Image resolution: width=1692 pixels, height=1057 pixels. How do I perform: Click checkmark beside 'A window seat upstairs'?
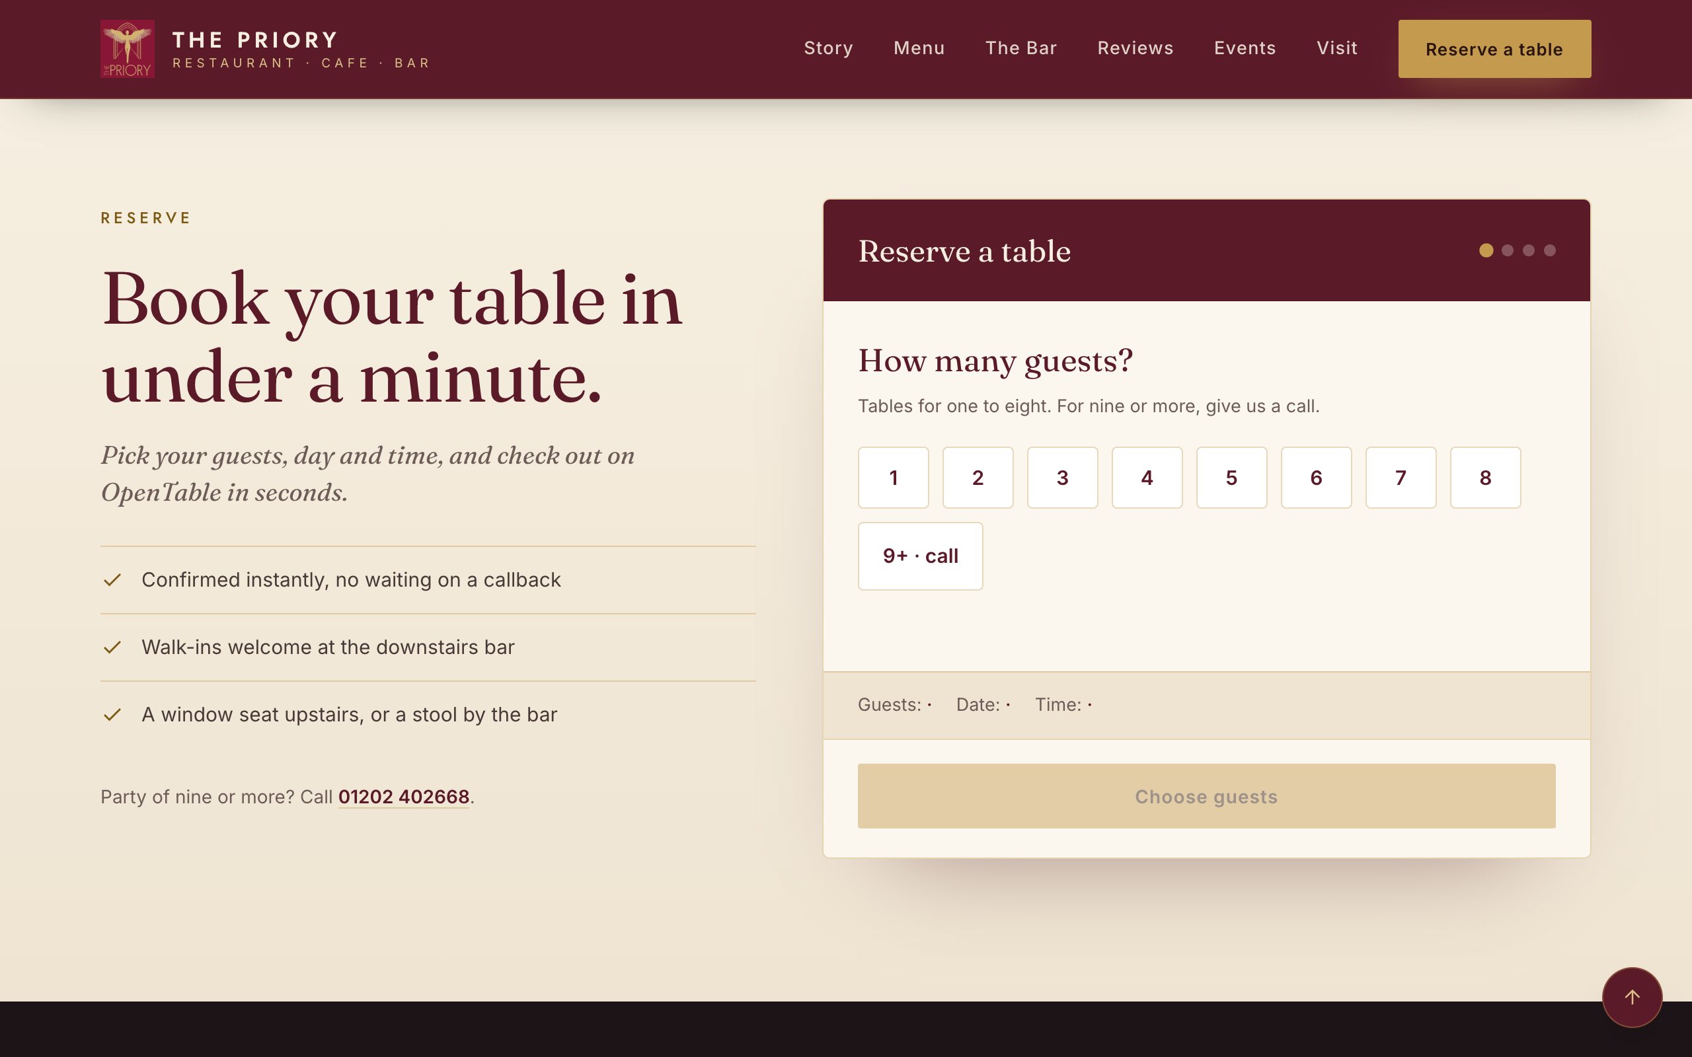[112, 714]
